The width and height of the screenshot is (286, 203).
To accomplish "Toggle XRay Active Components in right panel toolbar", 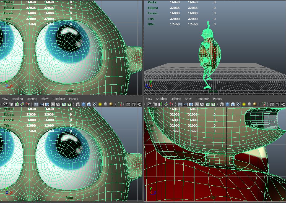I will (x=277, y=104).
